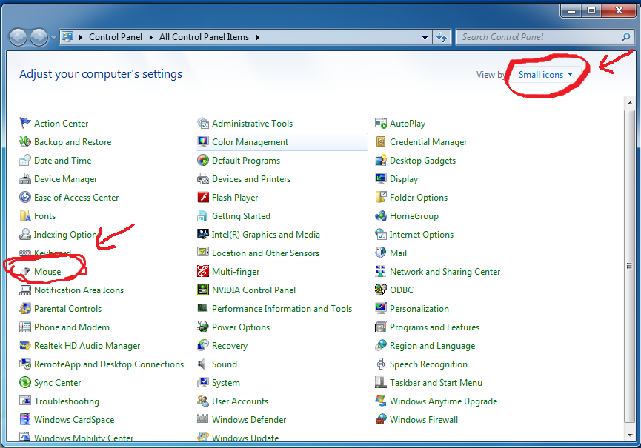Expand the arrow after Control Panel breadcrumb
Screen dimensions: 641x448
click(x=151, y=37)
